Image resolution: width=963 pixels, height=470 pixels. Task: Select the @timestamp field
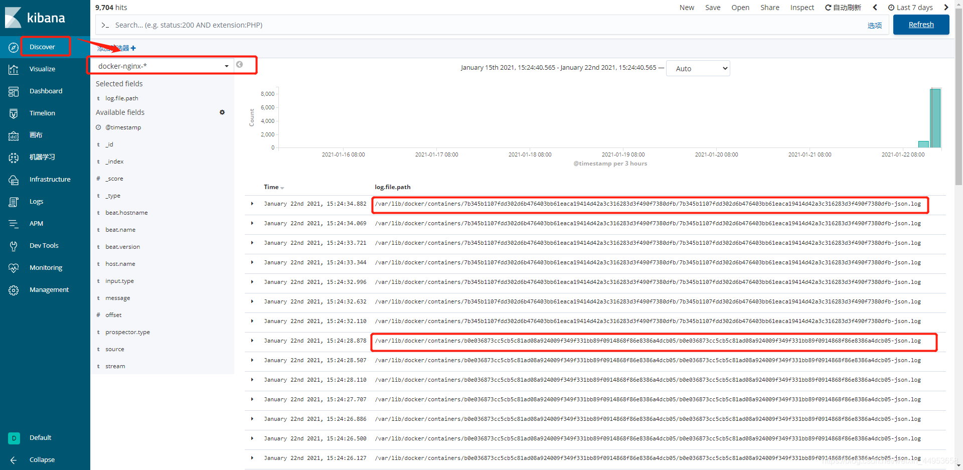[x=123, y=127]
